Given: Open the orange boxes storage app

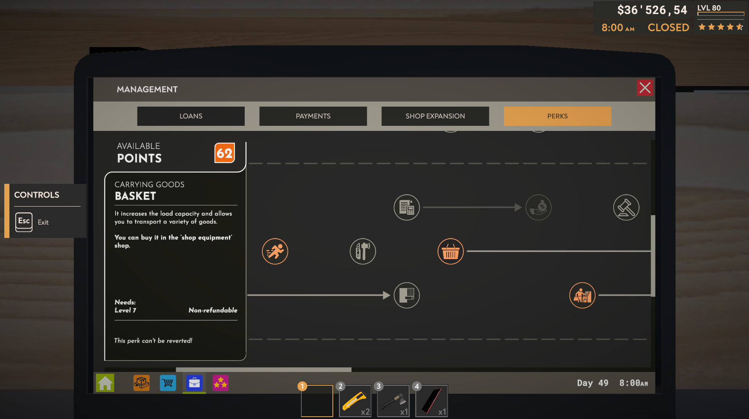Looking at the screenshot, I should 141,383.
